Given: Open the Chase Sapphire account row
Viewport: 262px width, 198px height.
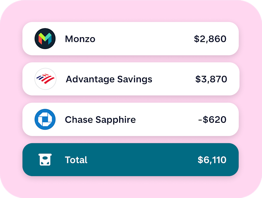Looking at the screenshot, I should (x=130, y=119).
